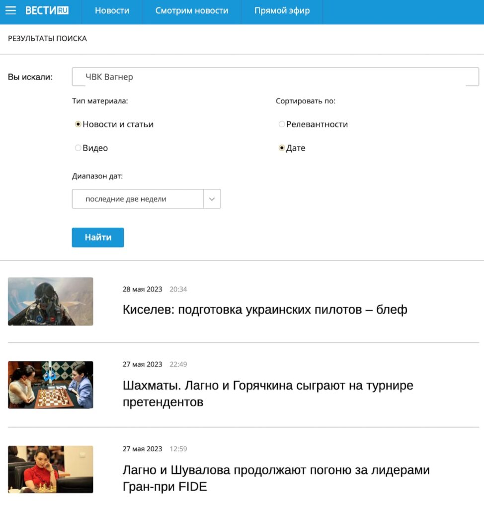Click the search field with ЧВК Вагнер
This screenshot has width=484, height=509.
click(x=275, y=77)
